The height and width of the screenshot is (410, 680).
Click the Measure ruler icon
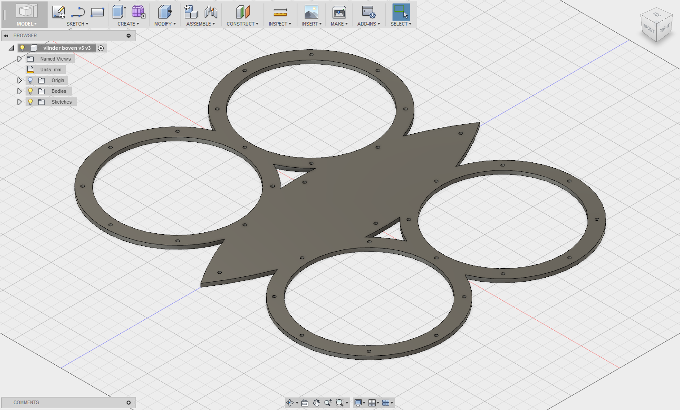(280, 12)
